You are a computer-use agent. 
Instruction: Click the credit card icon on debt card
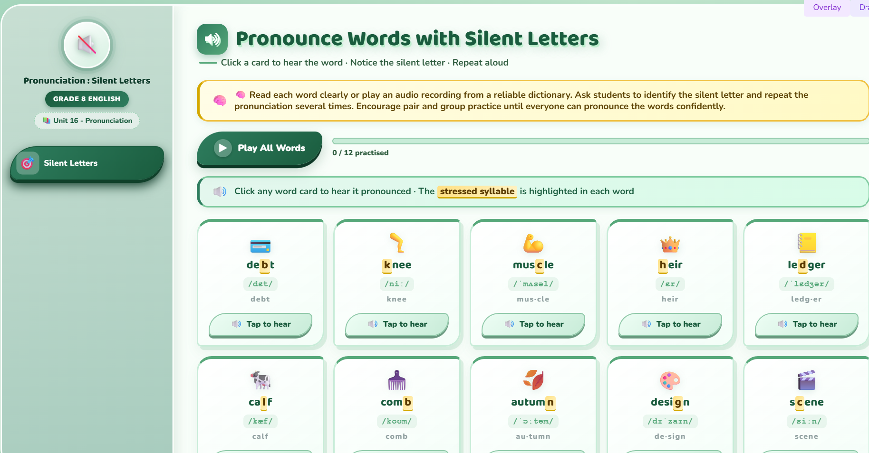click(x=260, y=245)
